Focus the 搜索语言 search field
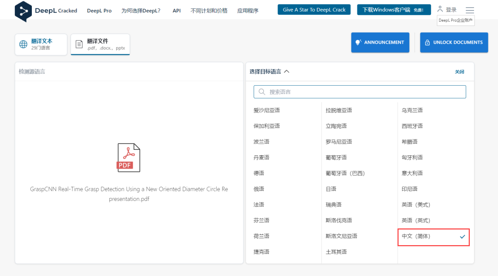498x276 pixels. click(x=360, y=92)
